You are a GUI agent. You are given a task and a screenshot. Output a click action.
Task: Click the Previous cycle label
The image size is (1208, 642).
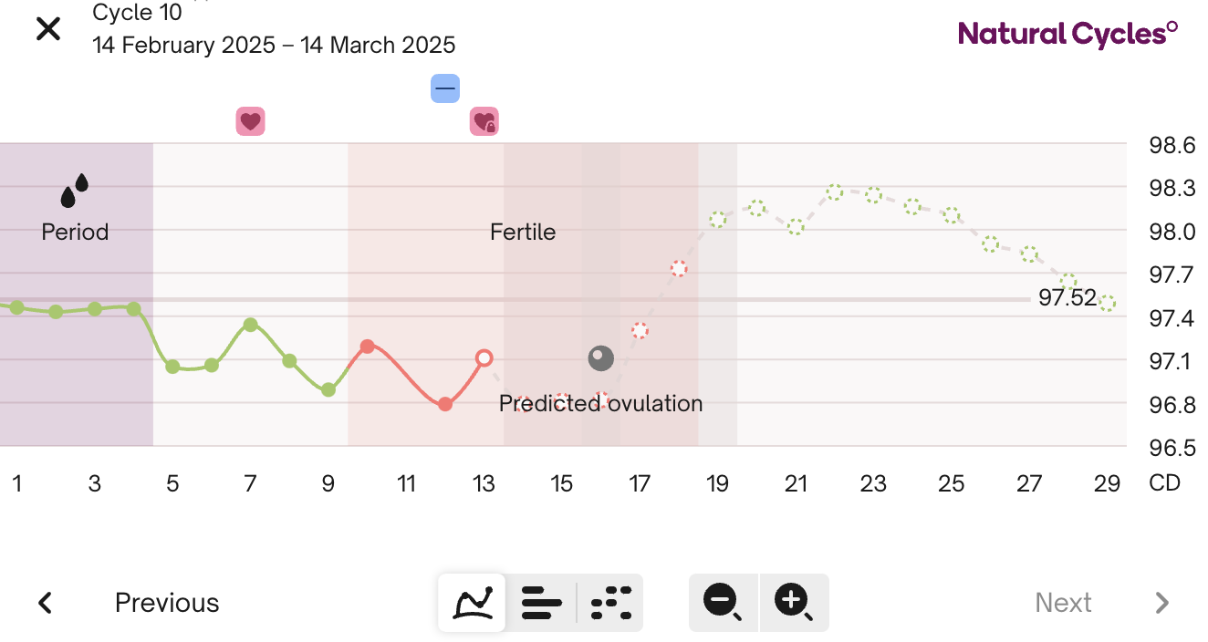[x=167, y=603]
